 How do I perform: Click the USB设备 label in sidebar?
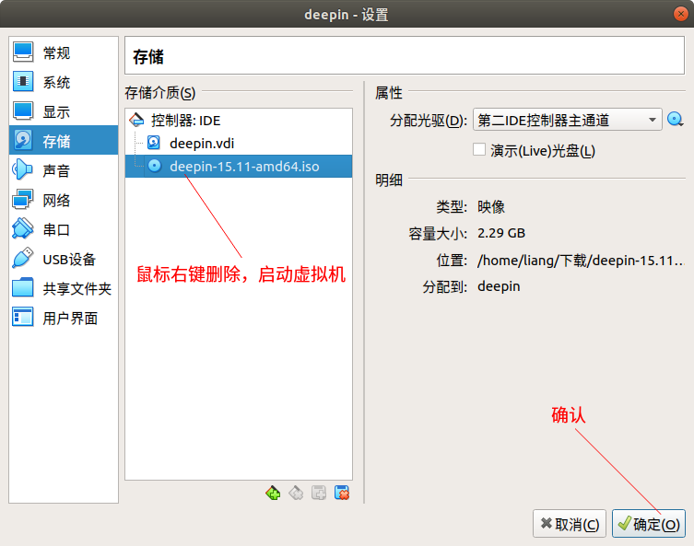click(69, 259)
